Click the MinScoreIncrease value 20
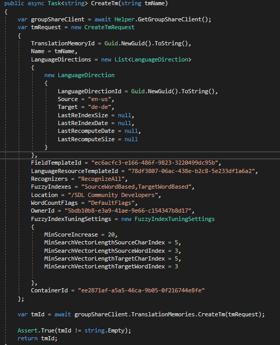The height and width of the screenshot is (345, 280). 111,235
